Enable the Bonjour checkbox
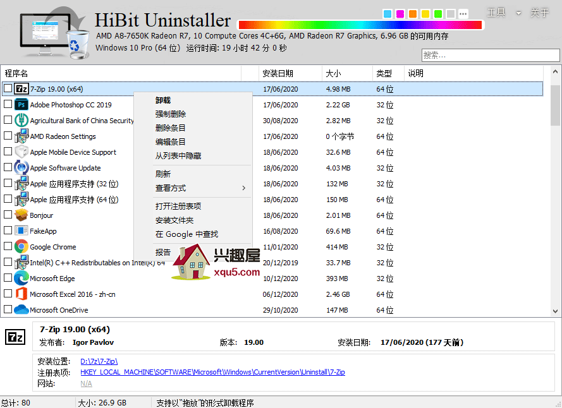The height and width of the screenshot is (408, 562). pos(8,214)
